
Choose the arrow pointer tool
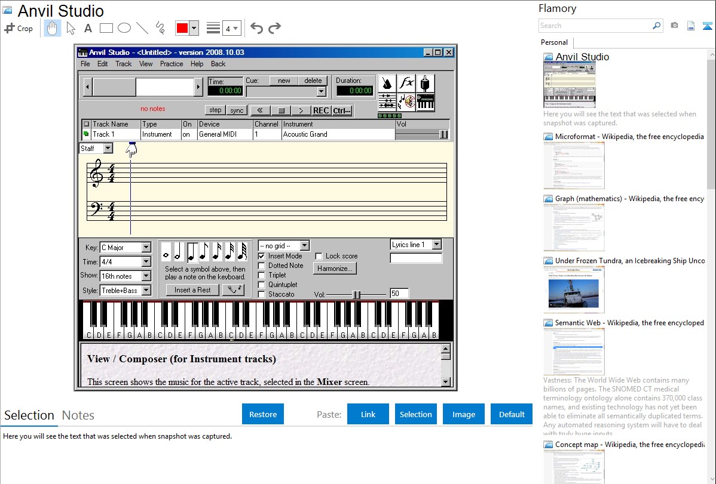click(x=71, y=28)
